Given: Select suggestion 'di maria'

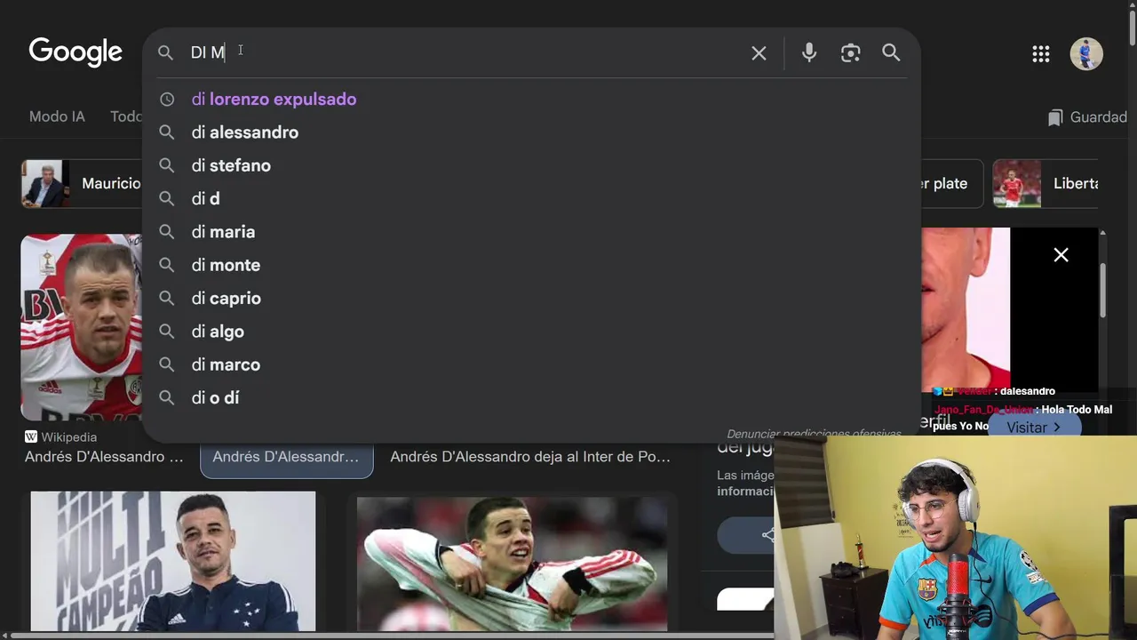Looking at the screenshot, I should [x=531, y=232].
